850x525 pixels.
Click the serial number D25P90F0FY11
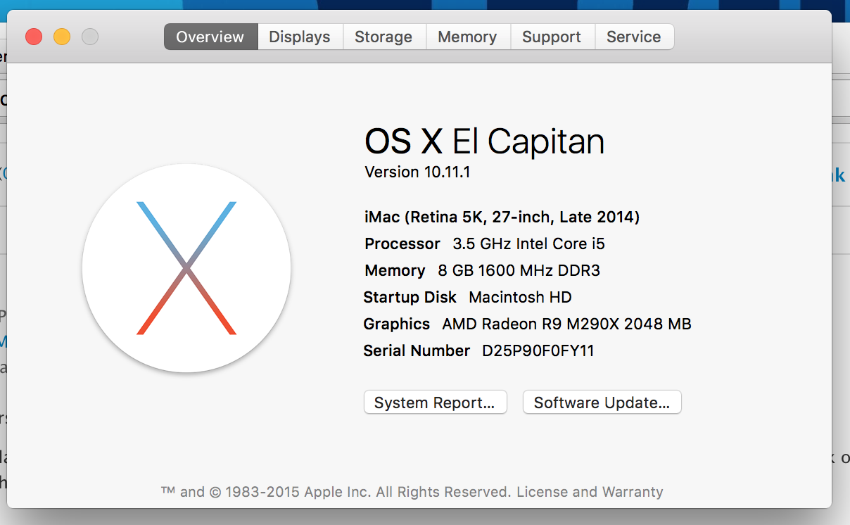(538, 350)
